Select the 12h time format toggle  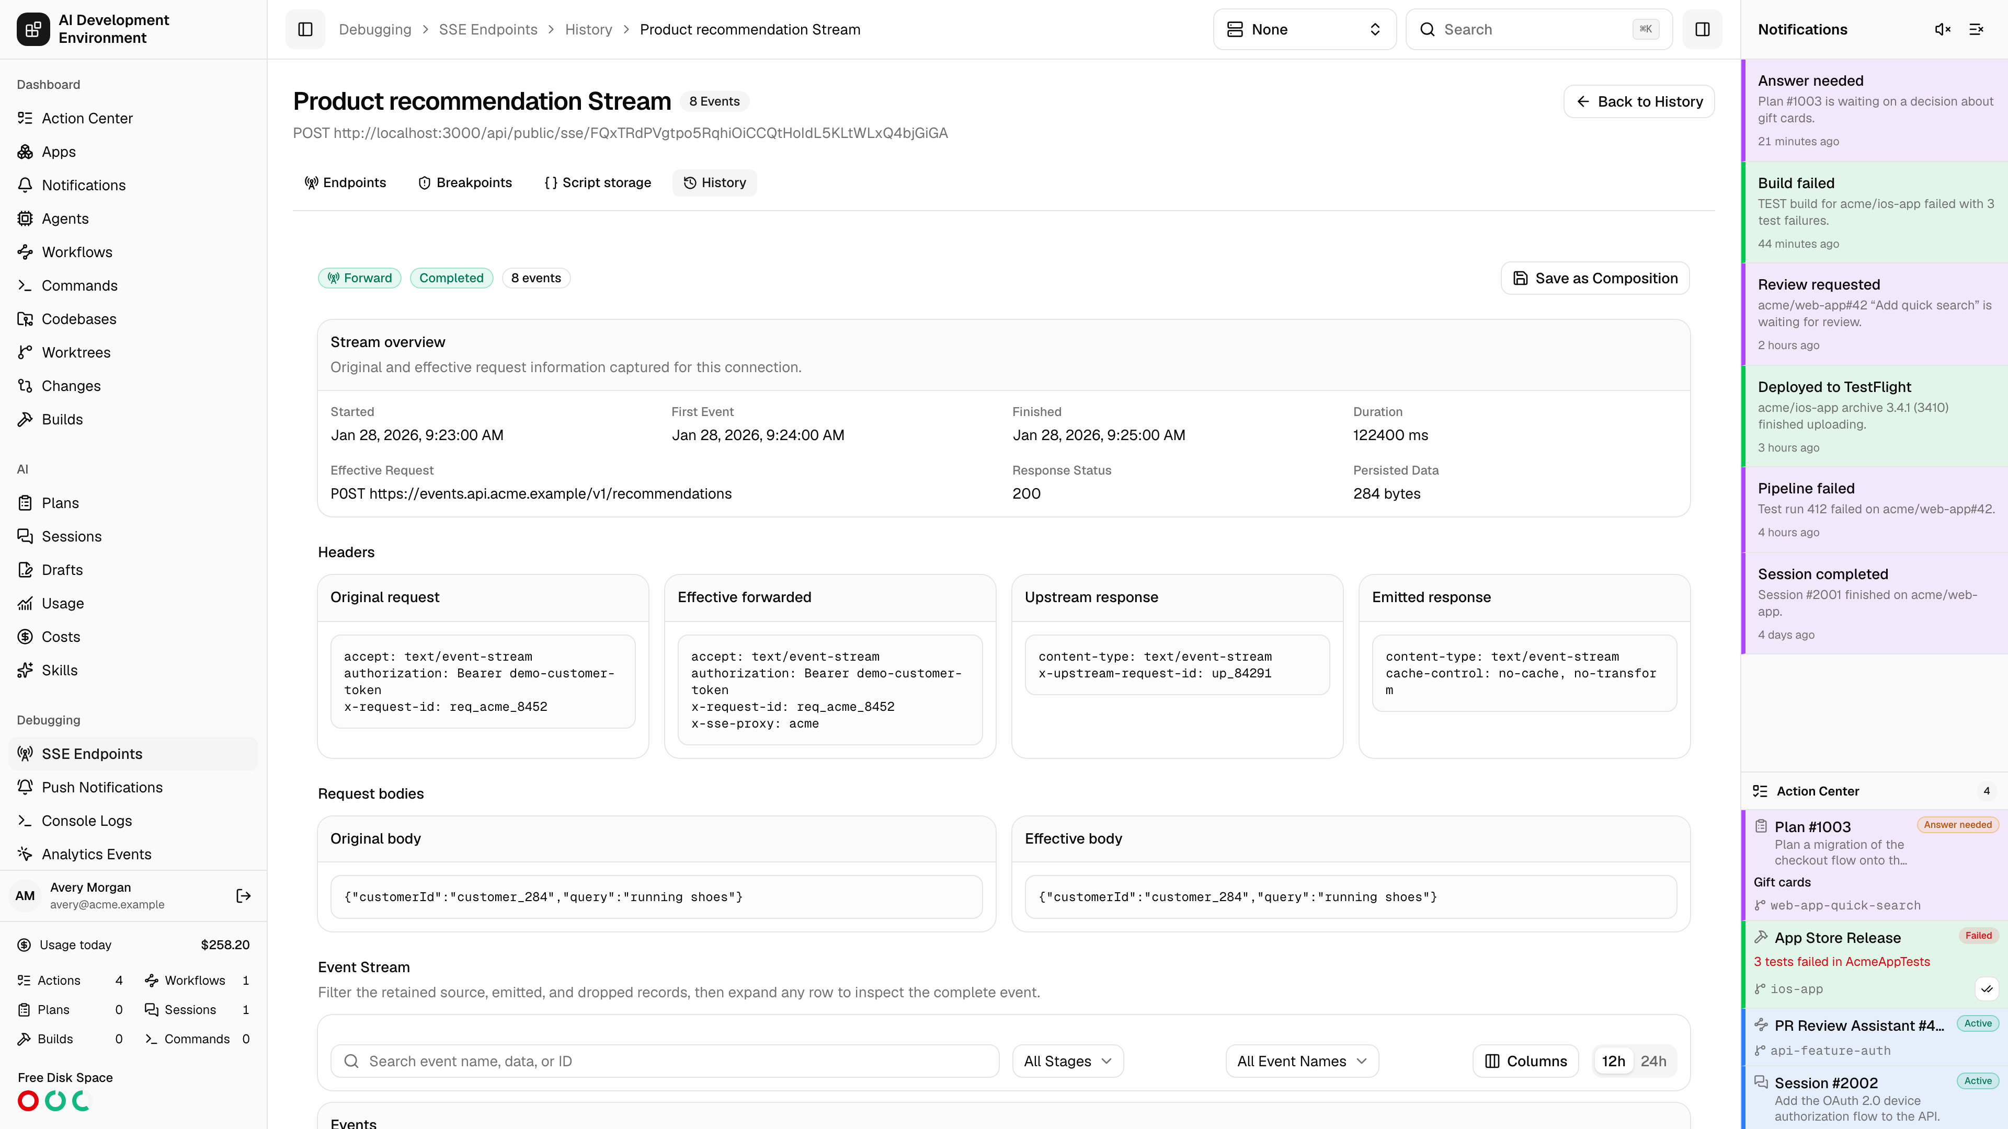pyautogui.click(x=1613, y=1061)
